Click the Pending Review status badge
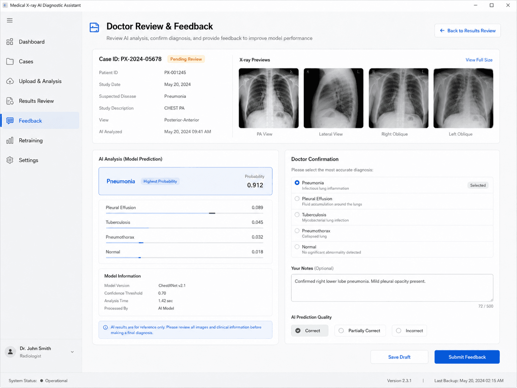Image resolution: width=517 pixels, height=388 pixels. 186,59
